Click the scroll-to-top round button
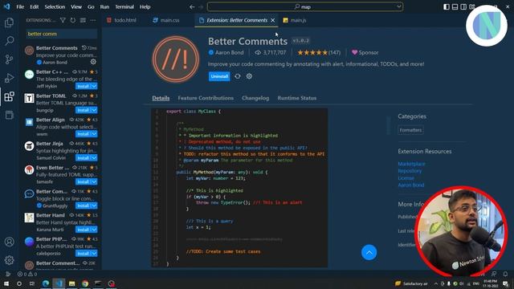514x289 pixels. click(369, 253)
